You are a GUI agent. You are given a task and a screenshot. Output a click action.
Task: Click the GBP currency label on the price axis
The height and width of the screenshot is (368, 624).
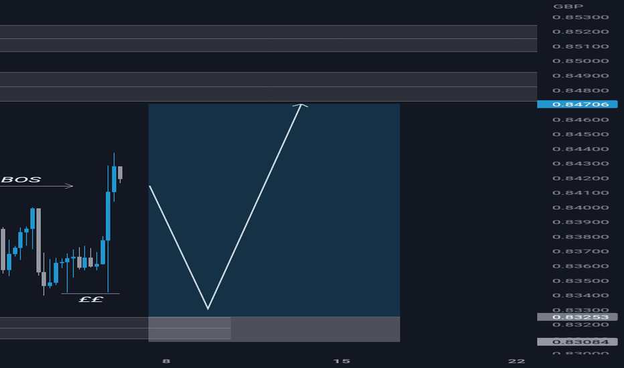click(x=568, y=7)
